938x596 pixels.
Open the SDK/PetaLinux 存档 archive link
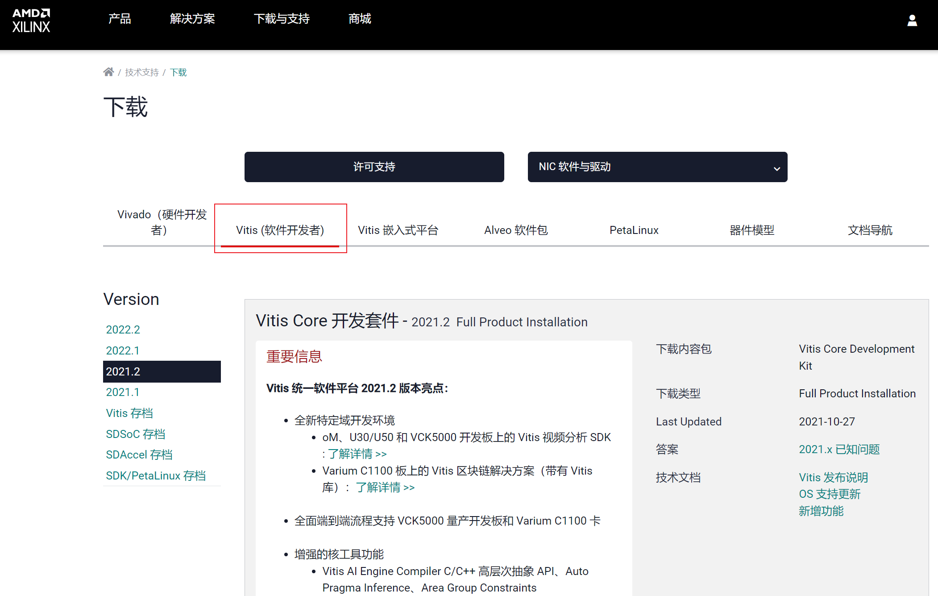(x=156, y=475)
